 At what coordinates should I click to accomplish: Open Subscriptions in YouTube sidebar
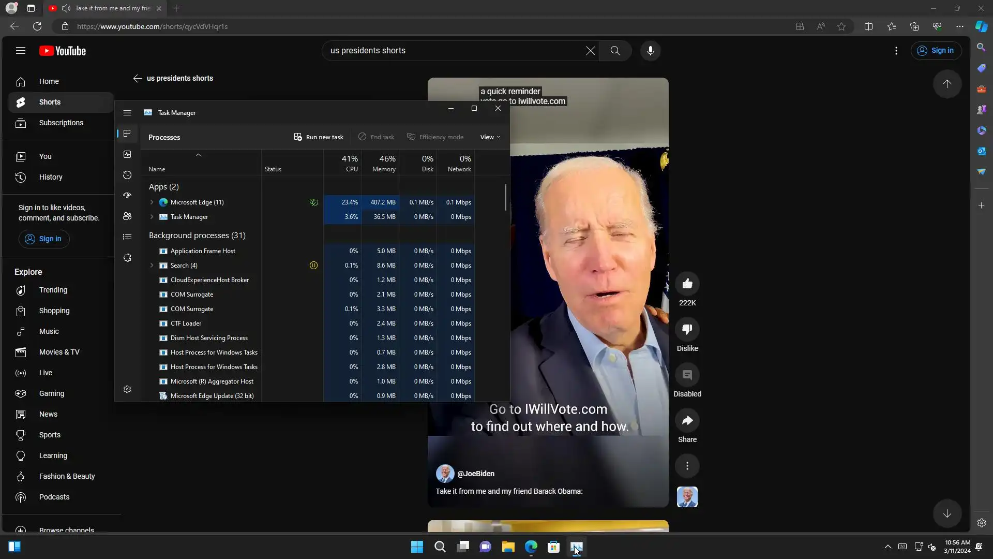[x=61, y=123]
